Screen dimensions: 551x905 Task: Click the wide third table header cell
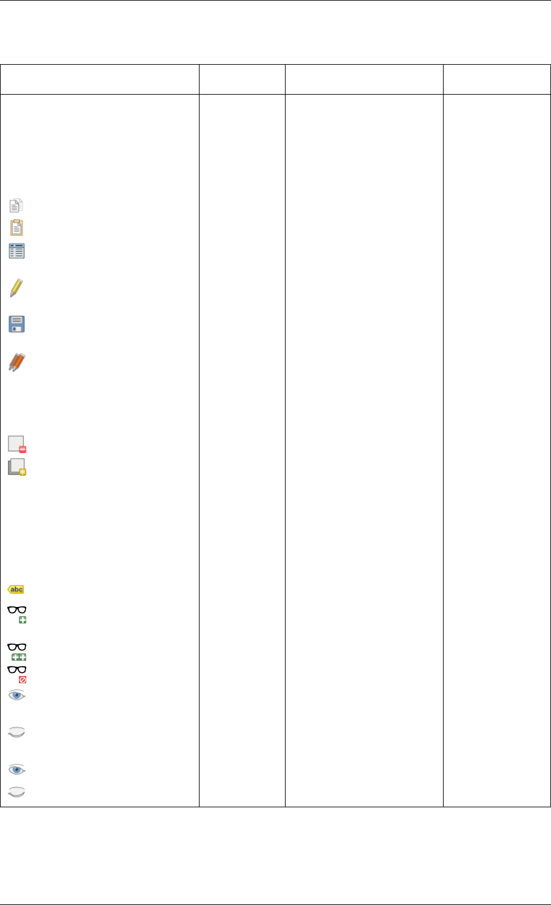click(364, 79)
